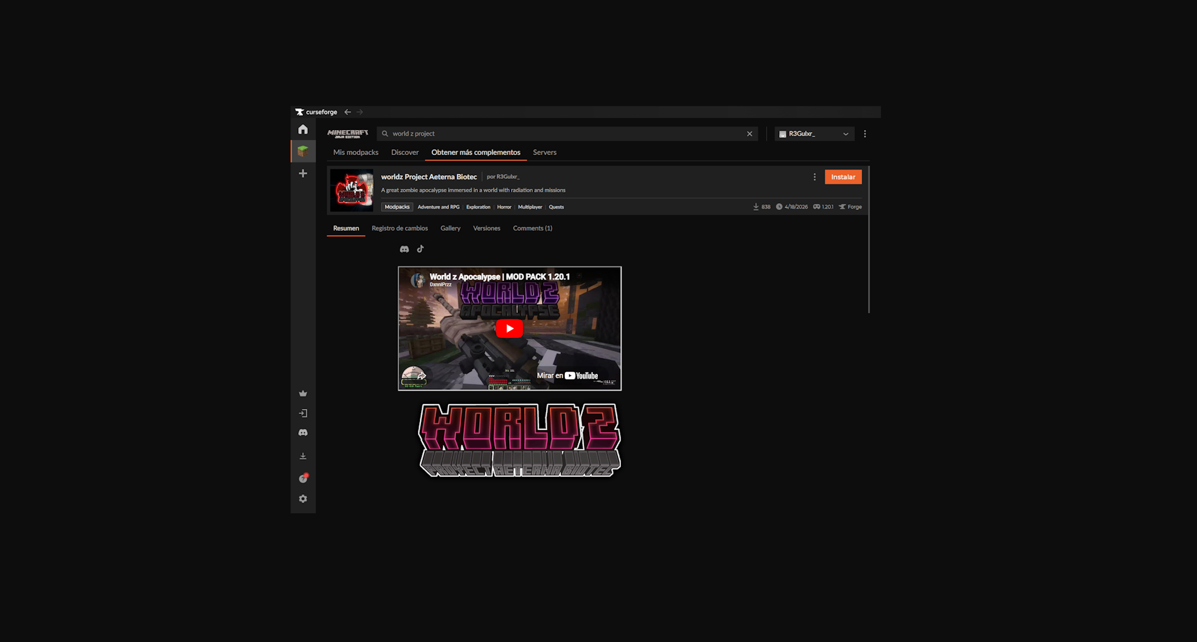The width and height of the screenshot is (1197, 642).
Task: Open settings gear in the sidebar
Action: pyautogui.click(x=303, y=499)
